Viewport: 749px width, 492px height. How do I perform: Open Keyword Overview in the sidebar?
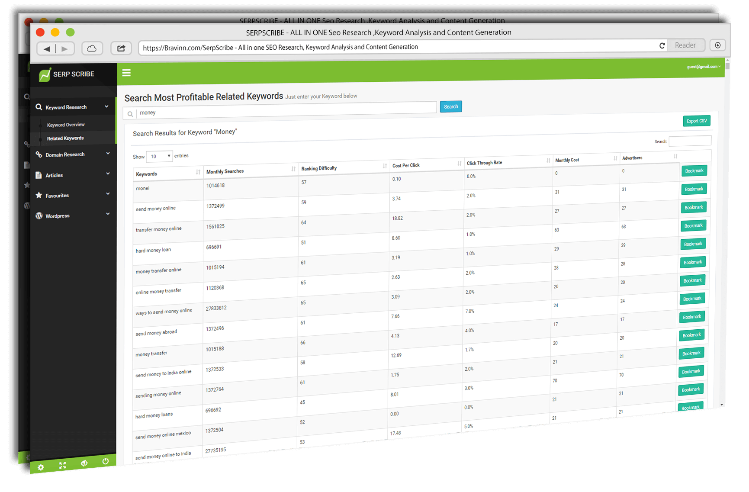tap(66, 125)
